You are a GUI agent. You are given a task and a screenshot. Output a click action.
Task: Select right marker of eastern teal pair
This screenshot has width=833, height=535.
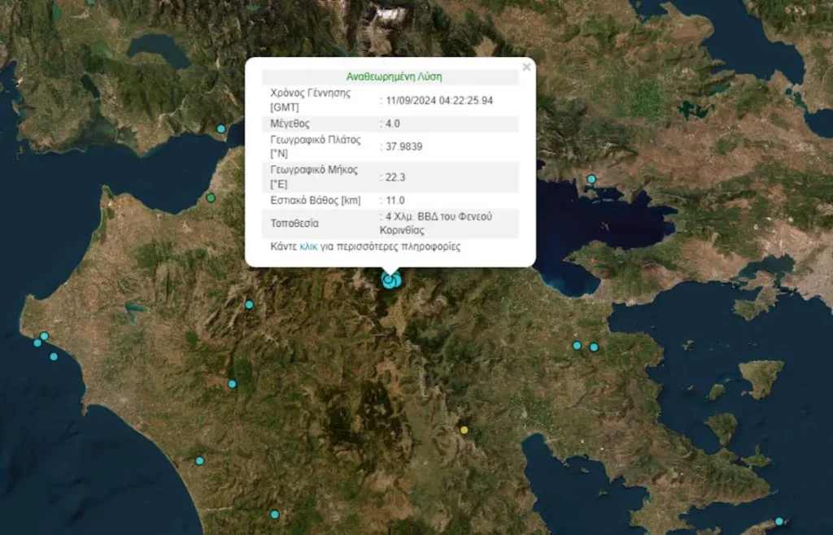click(x=594, y=347)
